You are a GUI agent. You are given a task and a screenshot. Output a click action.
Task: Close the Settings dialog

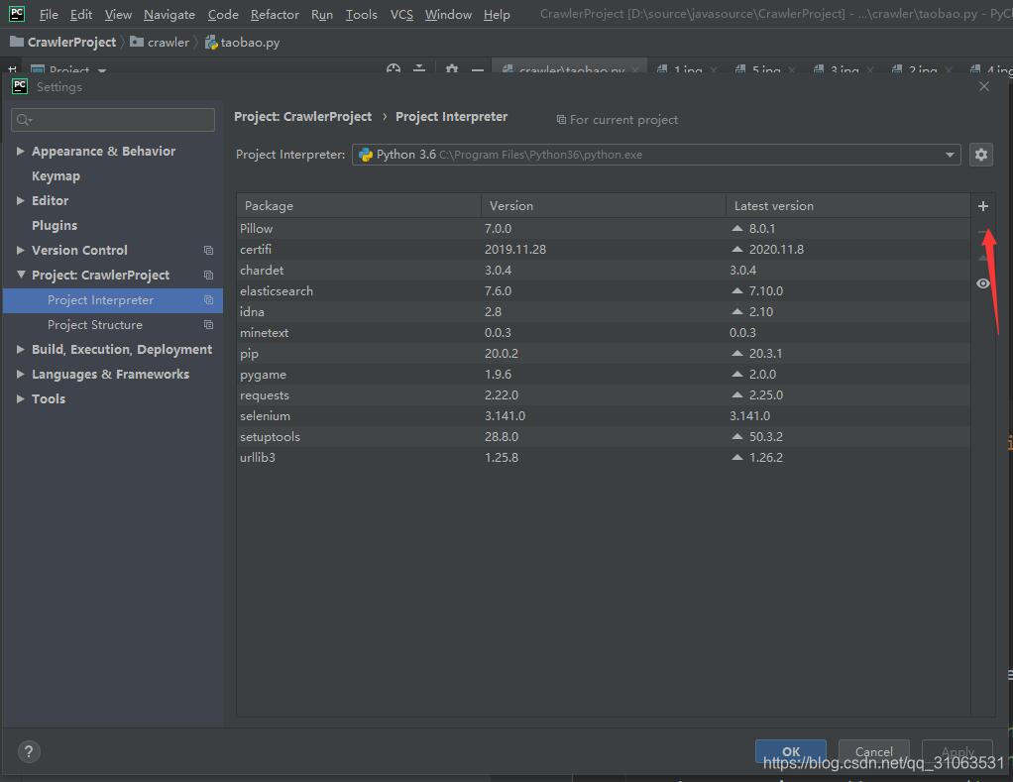click(x=984, y=86)
